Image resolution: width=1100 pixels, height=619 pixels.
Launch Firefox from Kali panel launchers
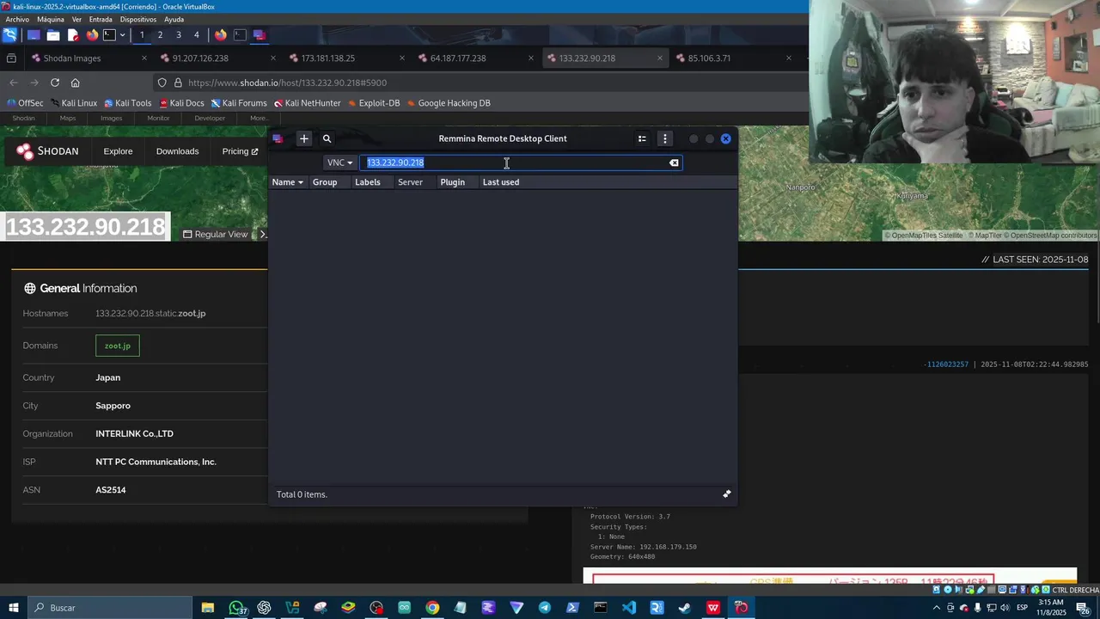tap(92, 35)
